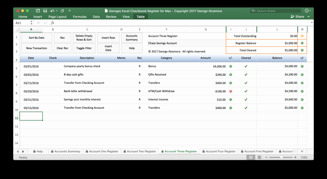The image size is (327, 179).
Task: Click the Sort By Date button
Action: [36, 38]
